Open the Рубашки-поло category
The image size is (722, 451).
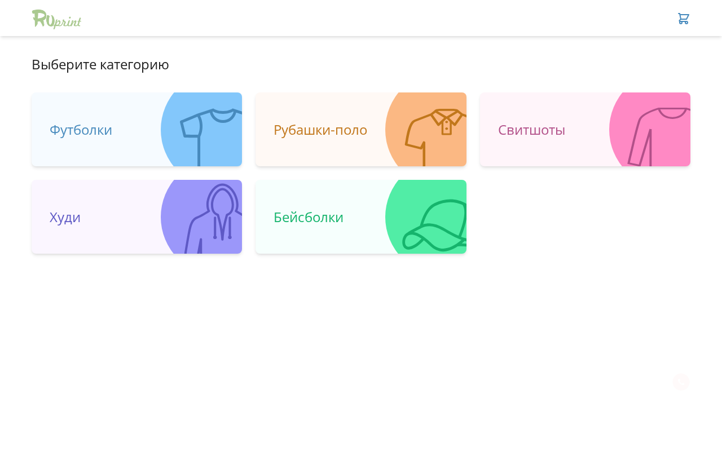click(x=320, y=130)
